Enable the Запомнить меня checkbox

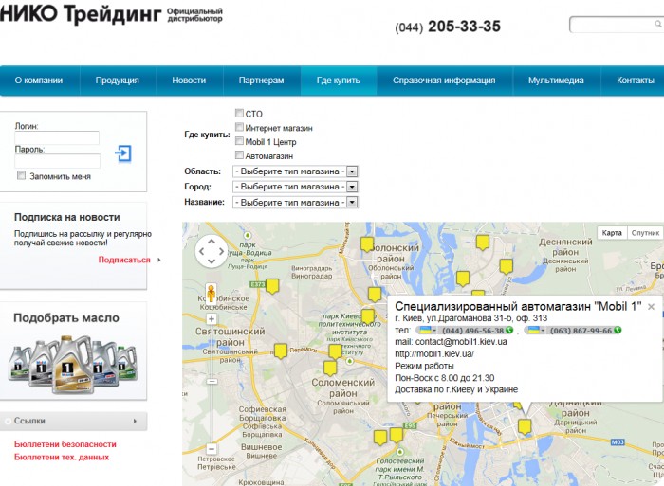click(x=21, y=175)
